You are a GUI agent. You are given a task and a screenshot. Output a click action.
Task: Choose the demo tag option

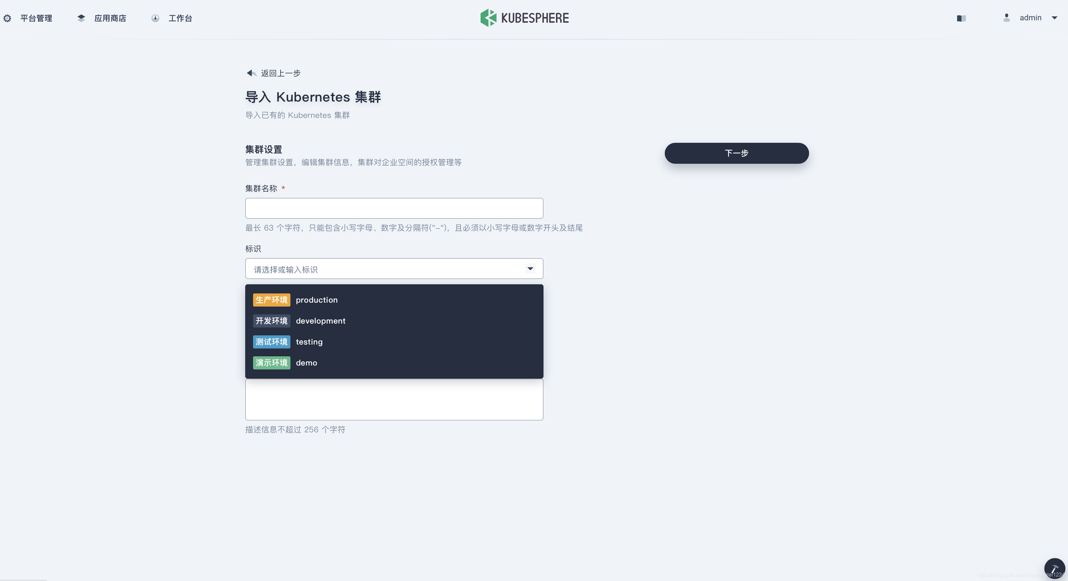tap(307, 363)
